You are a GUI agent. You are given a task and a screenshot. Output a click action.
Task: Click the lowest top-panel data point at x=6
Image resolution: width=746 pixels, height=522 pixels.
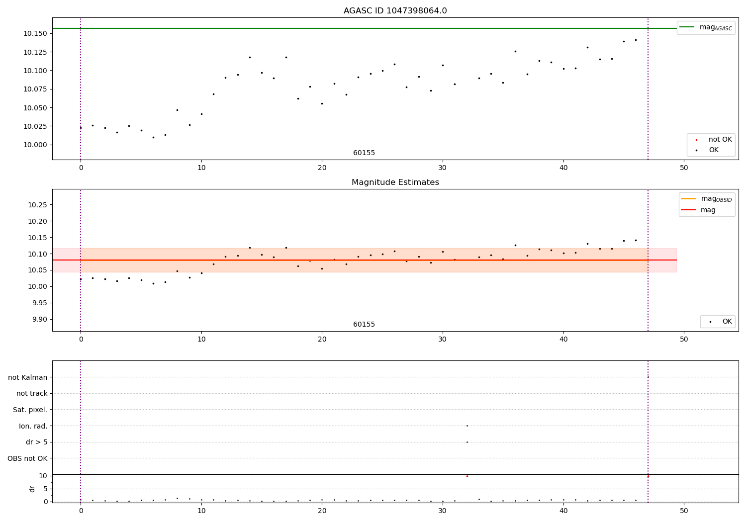coord(153,137)
